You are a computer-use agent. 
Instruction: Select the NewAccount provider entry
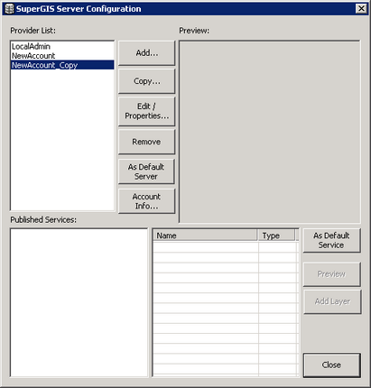62,56
